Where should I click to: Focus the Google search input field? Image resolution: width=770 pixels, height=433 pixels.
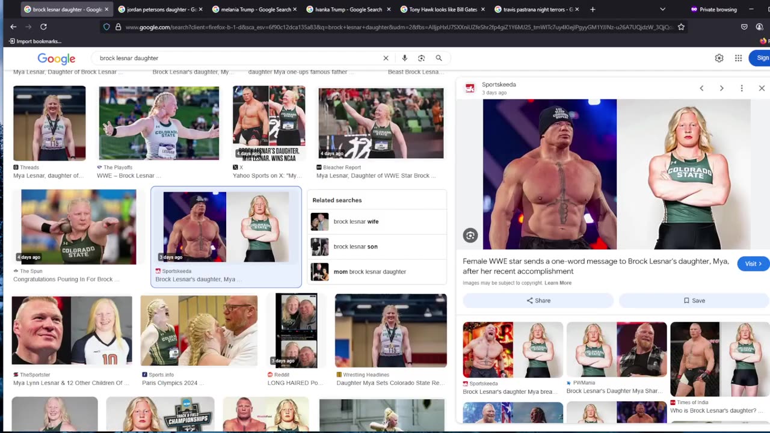click(238, 58)
